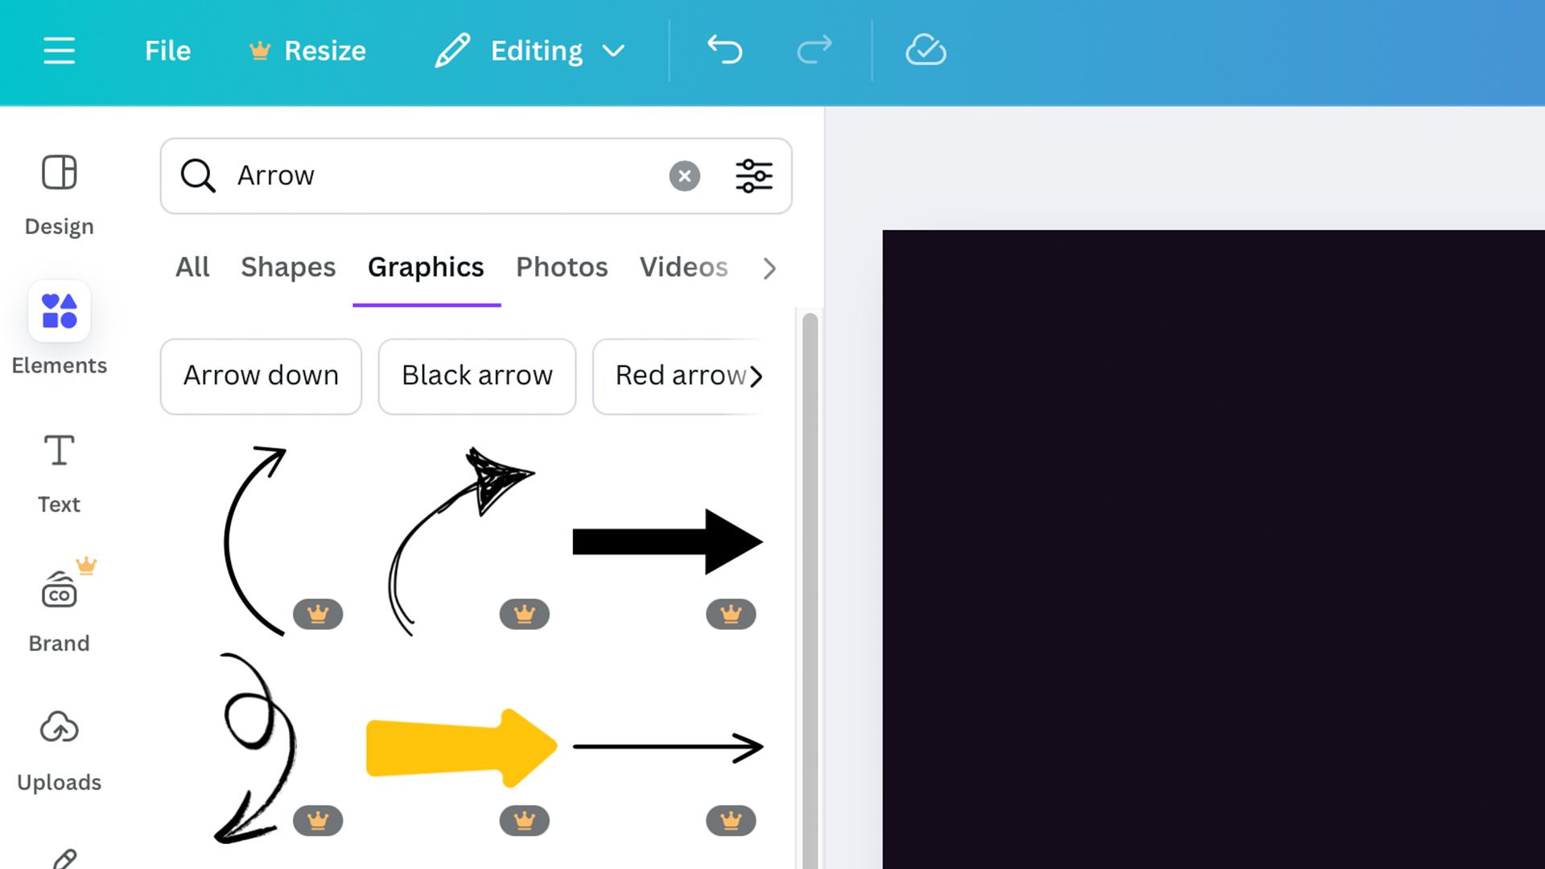Screen dimensions: 1545x869
Task: Open the File menu
Action: pyautogui.click(x=167, y=50)
